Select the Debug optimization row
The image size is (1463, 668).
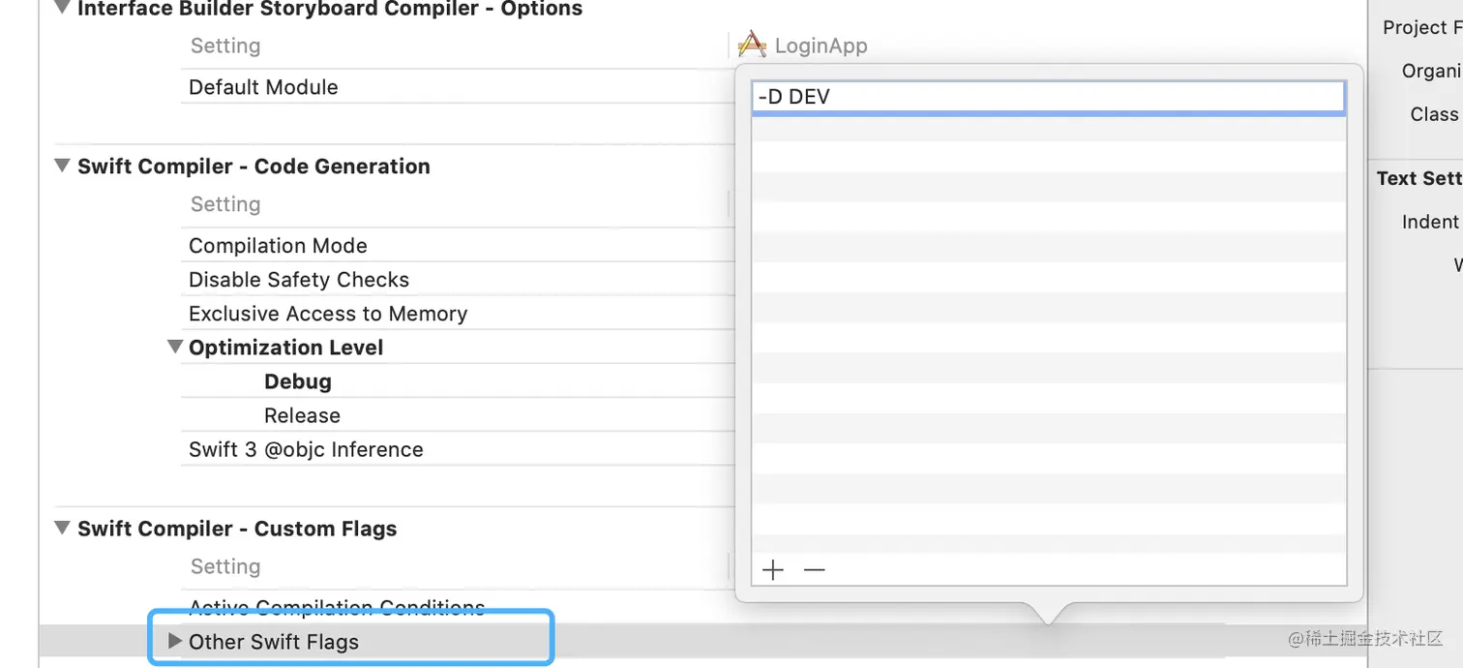click(x=298, y=381)
